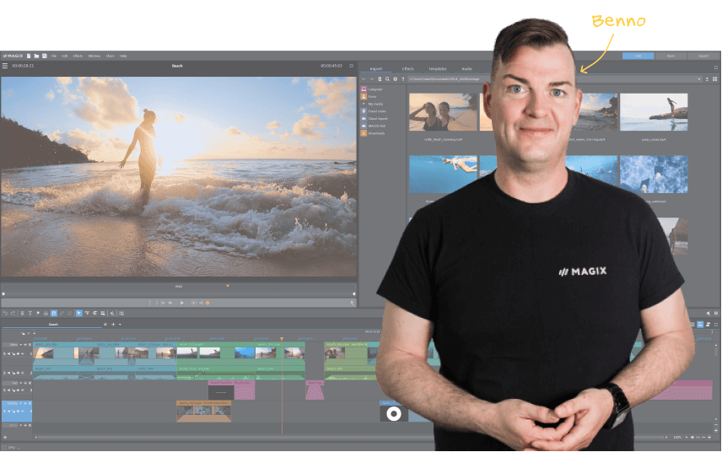The image size is (722, 452).
Task: Click the blue Edit mode button
Action: [638, 56]
